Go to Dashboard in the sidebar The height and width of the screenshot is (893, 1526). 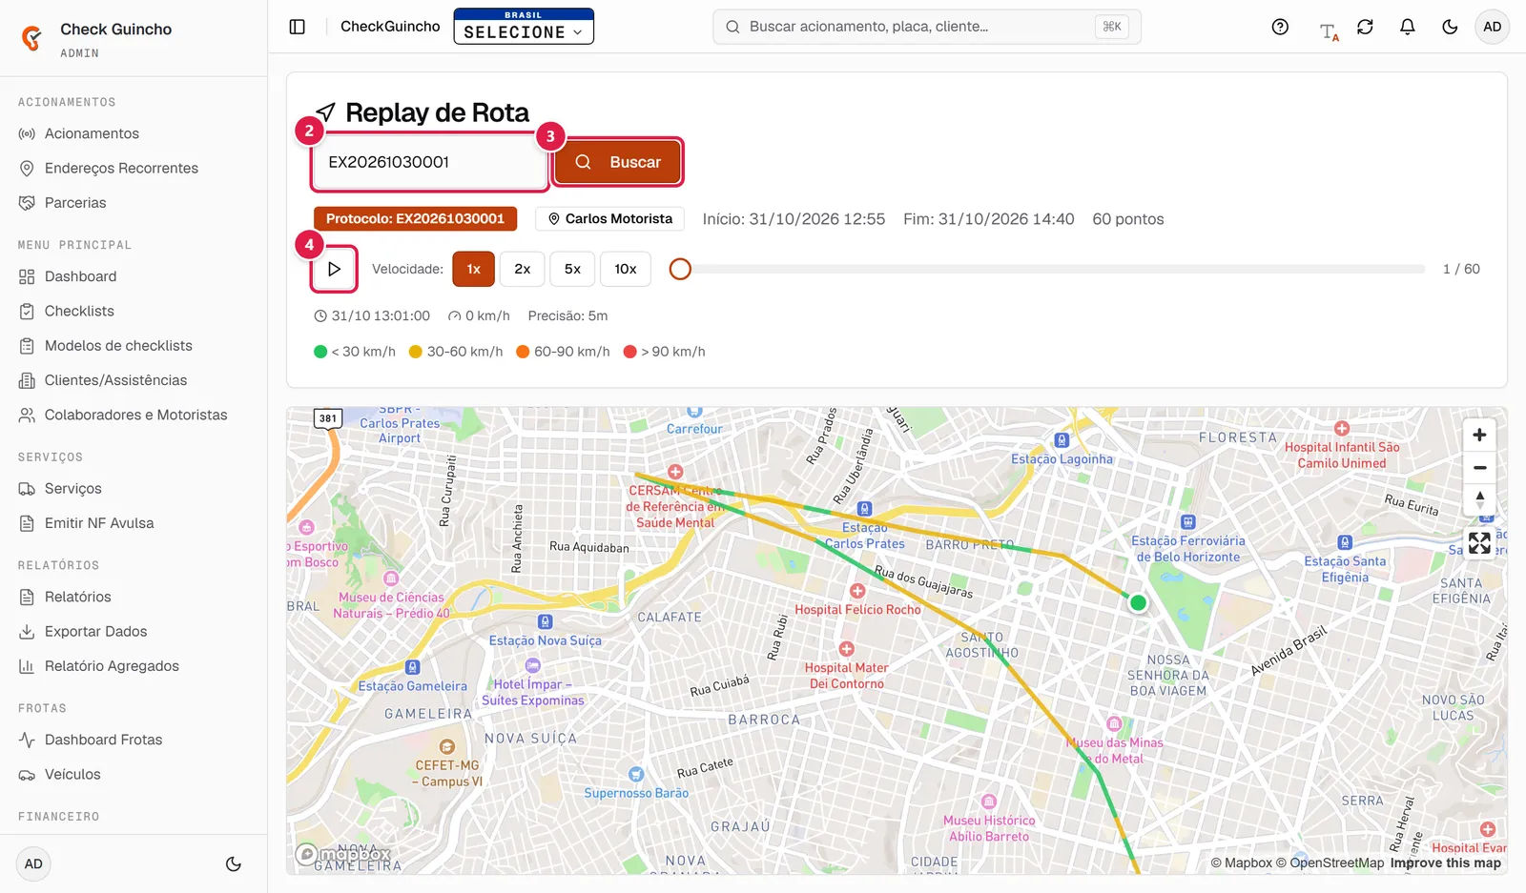134,276
